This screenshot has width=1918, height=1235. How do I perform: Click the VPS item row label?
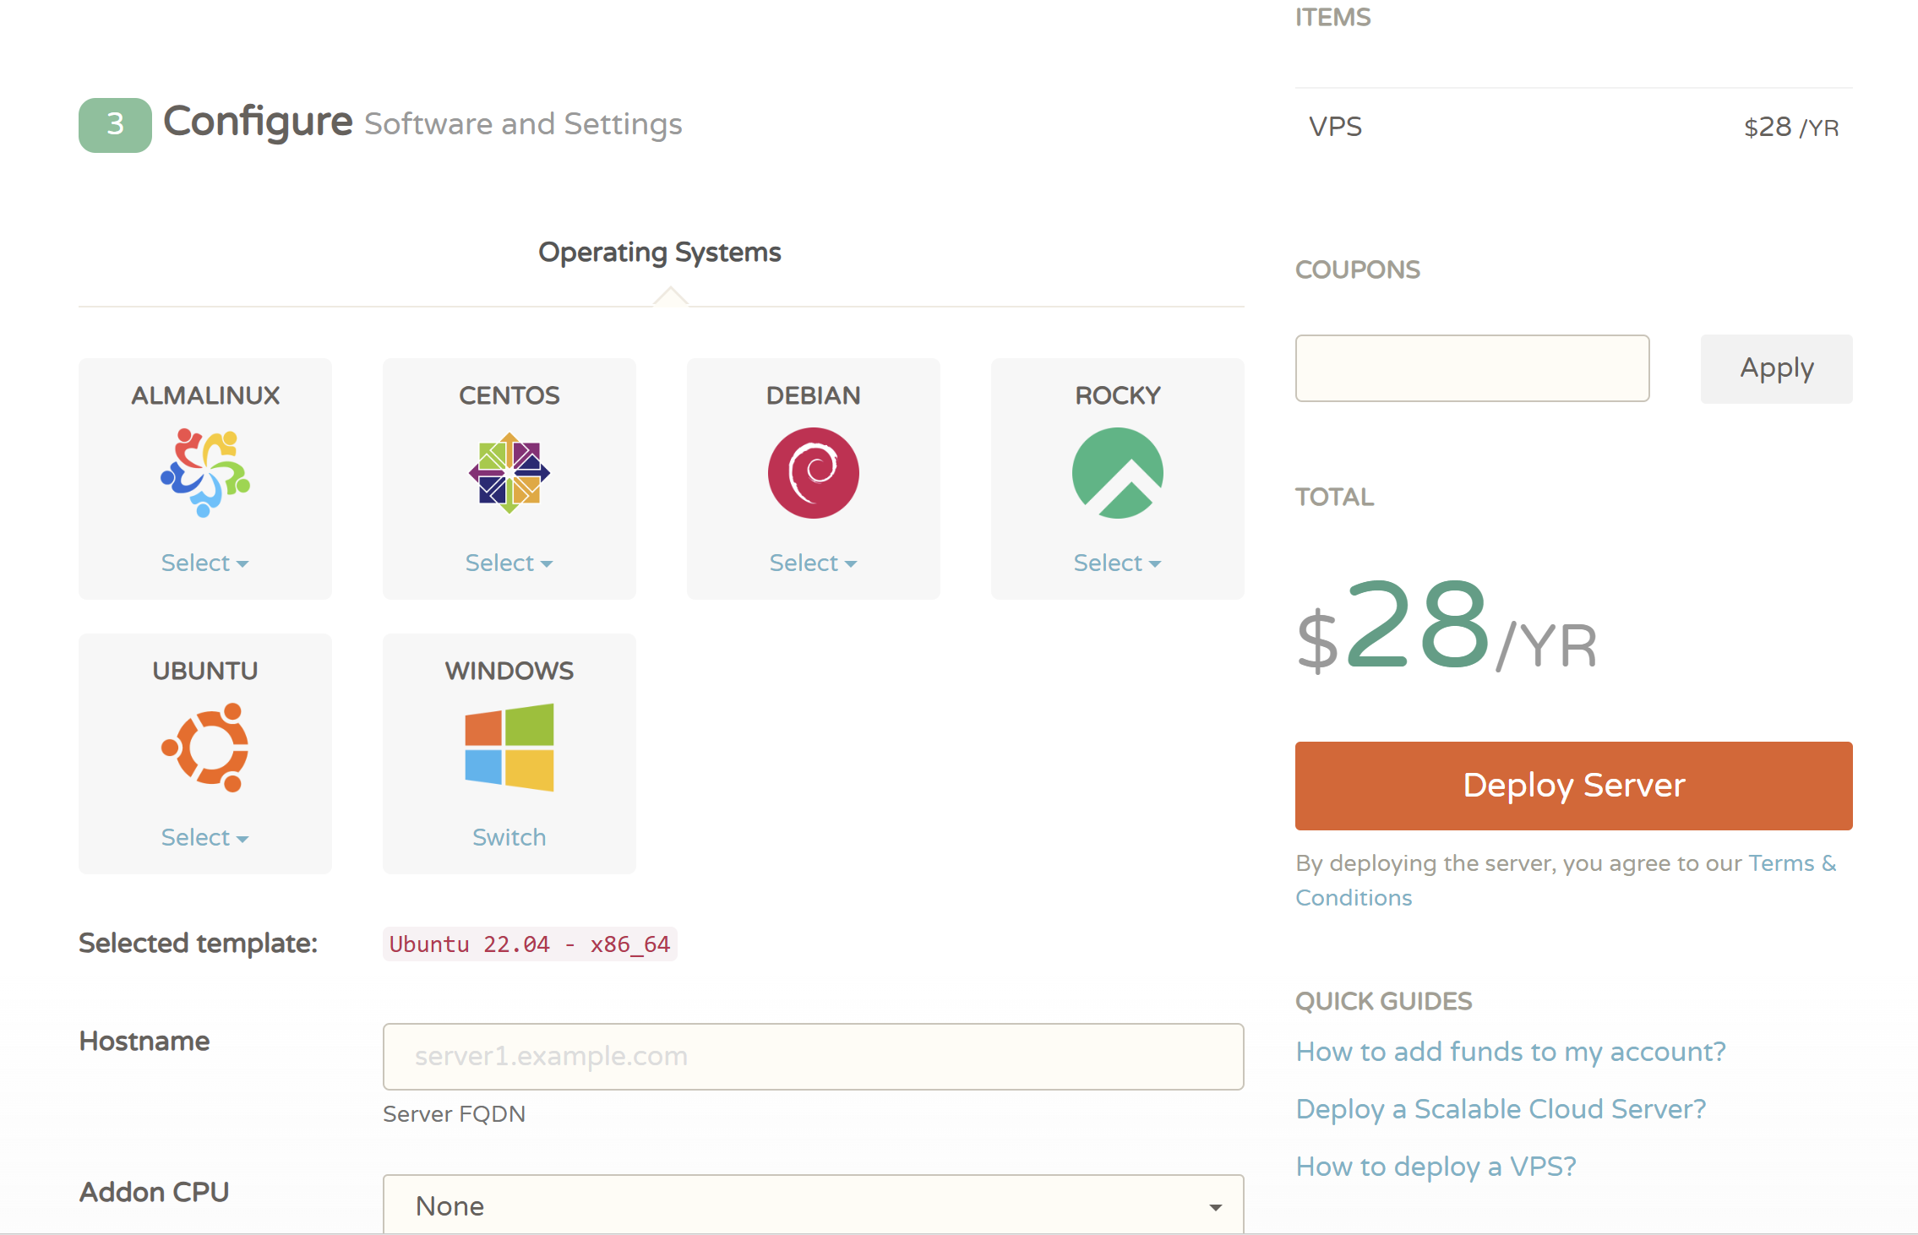1335,127
